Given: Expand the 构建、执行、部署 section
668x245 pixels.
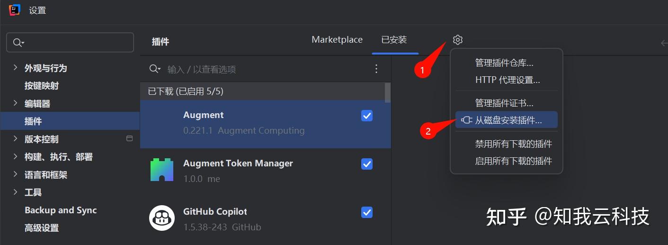Looking at the screenshot, I should (16, 157).
